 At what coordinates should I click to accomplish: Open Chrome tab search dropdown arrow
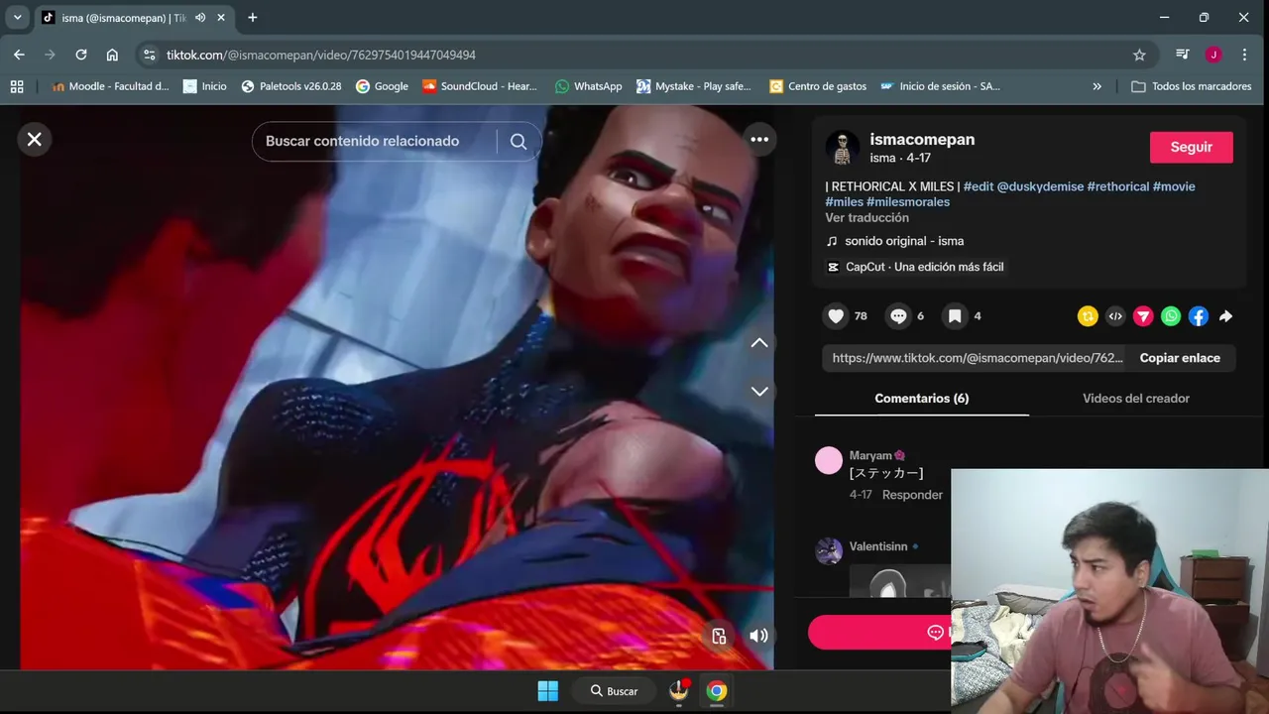pos(17,18)
